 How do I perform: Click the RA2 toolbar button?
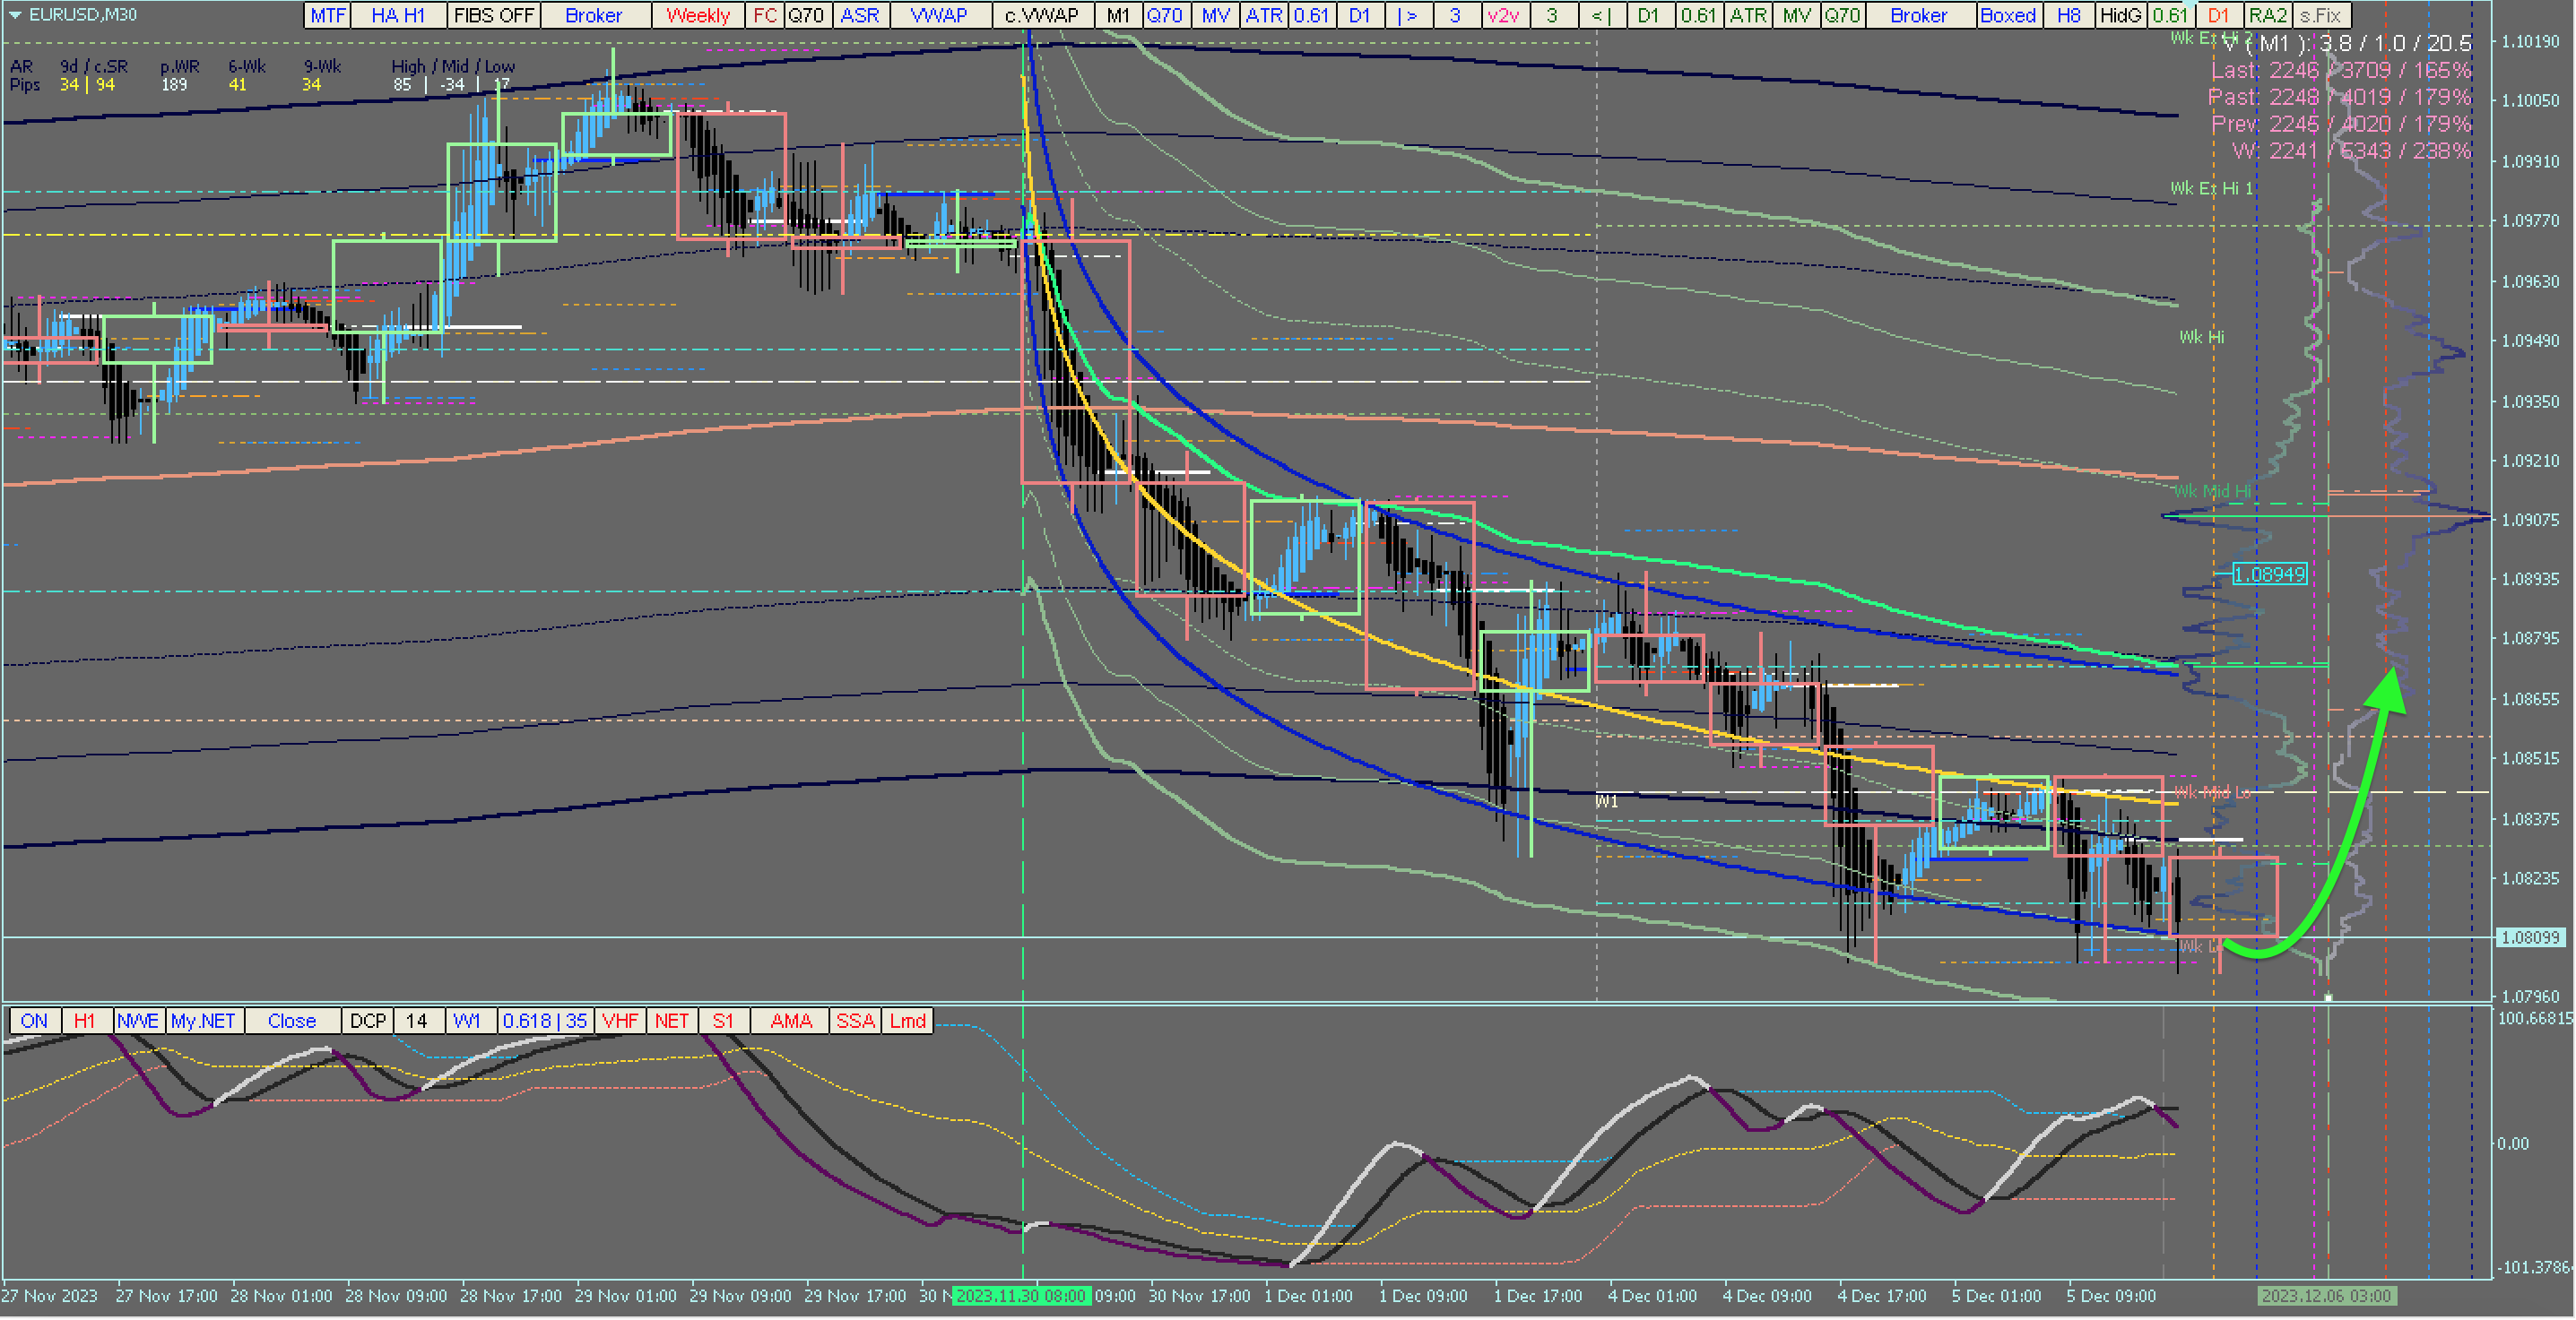[2266, 15]
